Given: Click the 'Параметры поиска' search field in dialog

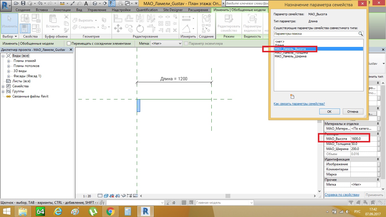Looking at the screenshot, I should pos(316,34).
